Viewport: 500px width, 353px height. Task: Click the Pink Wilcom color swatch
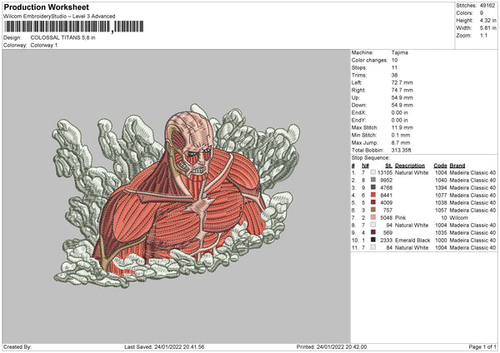point(372,217)
